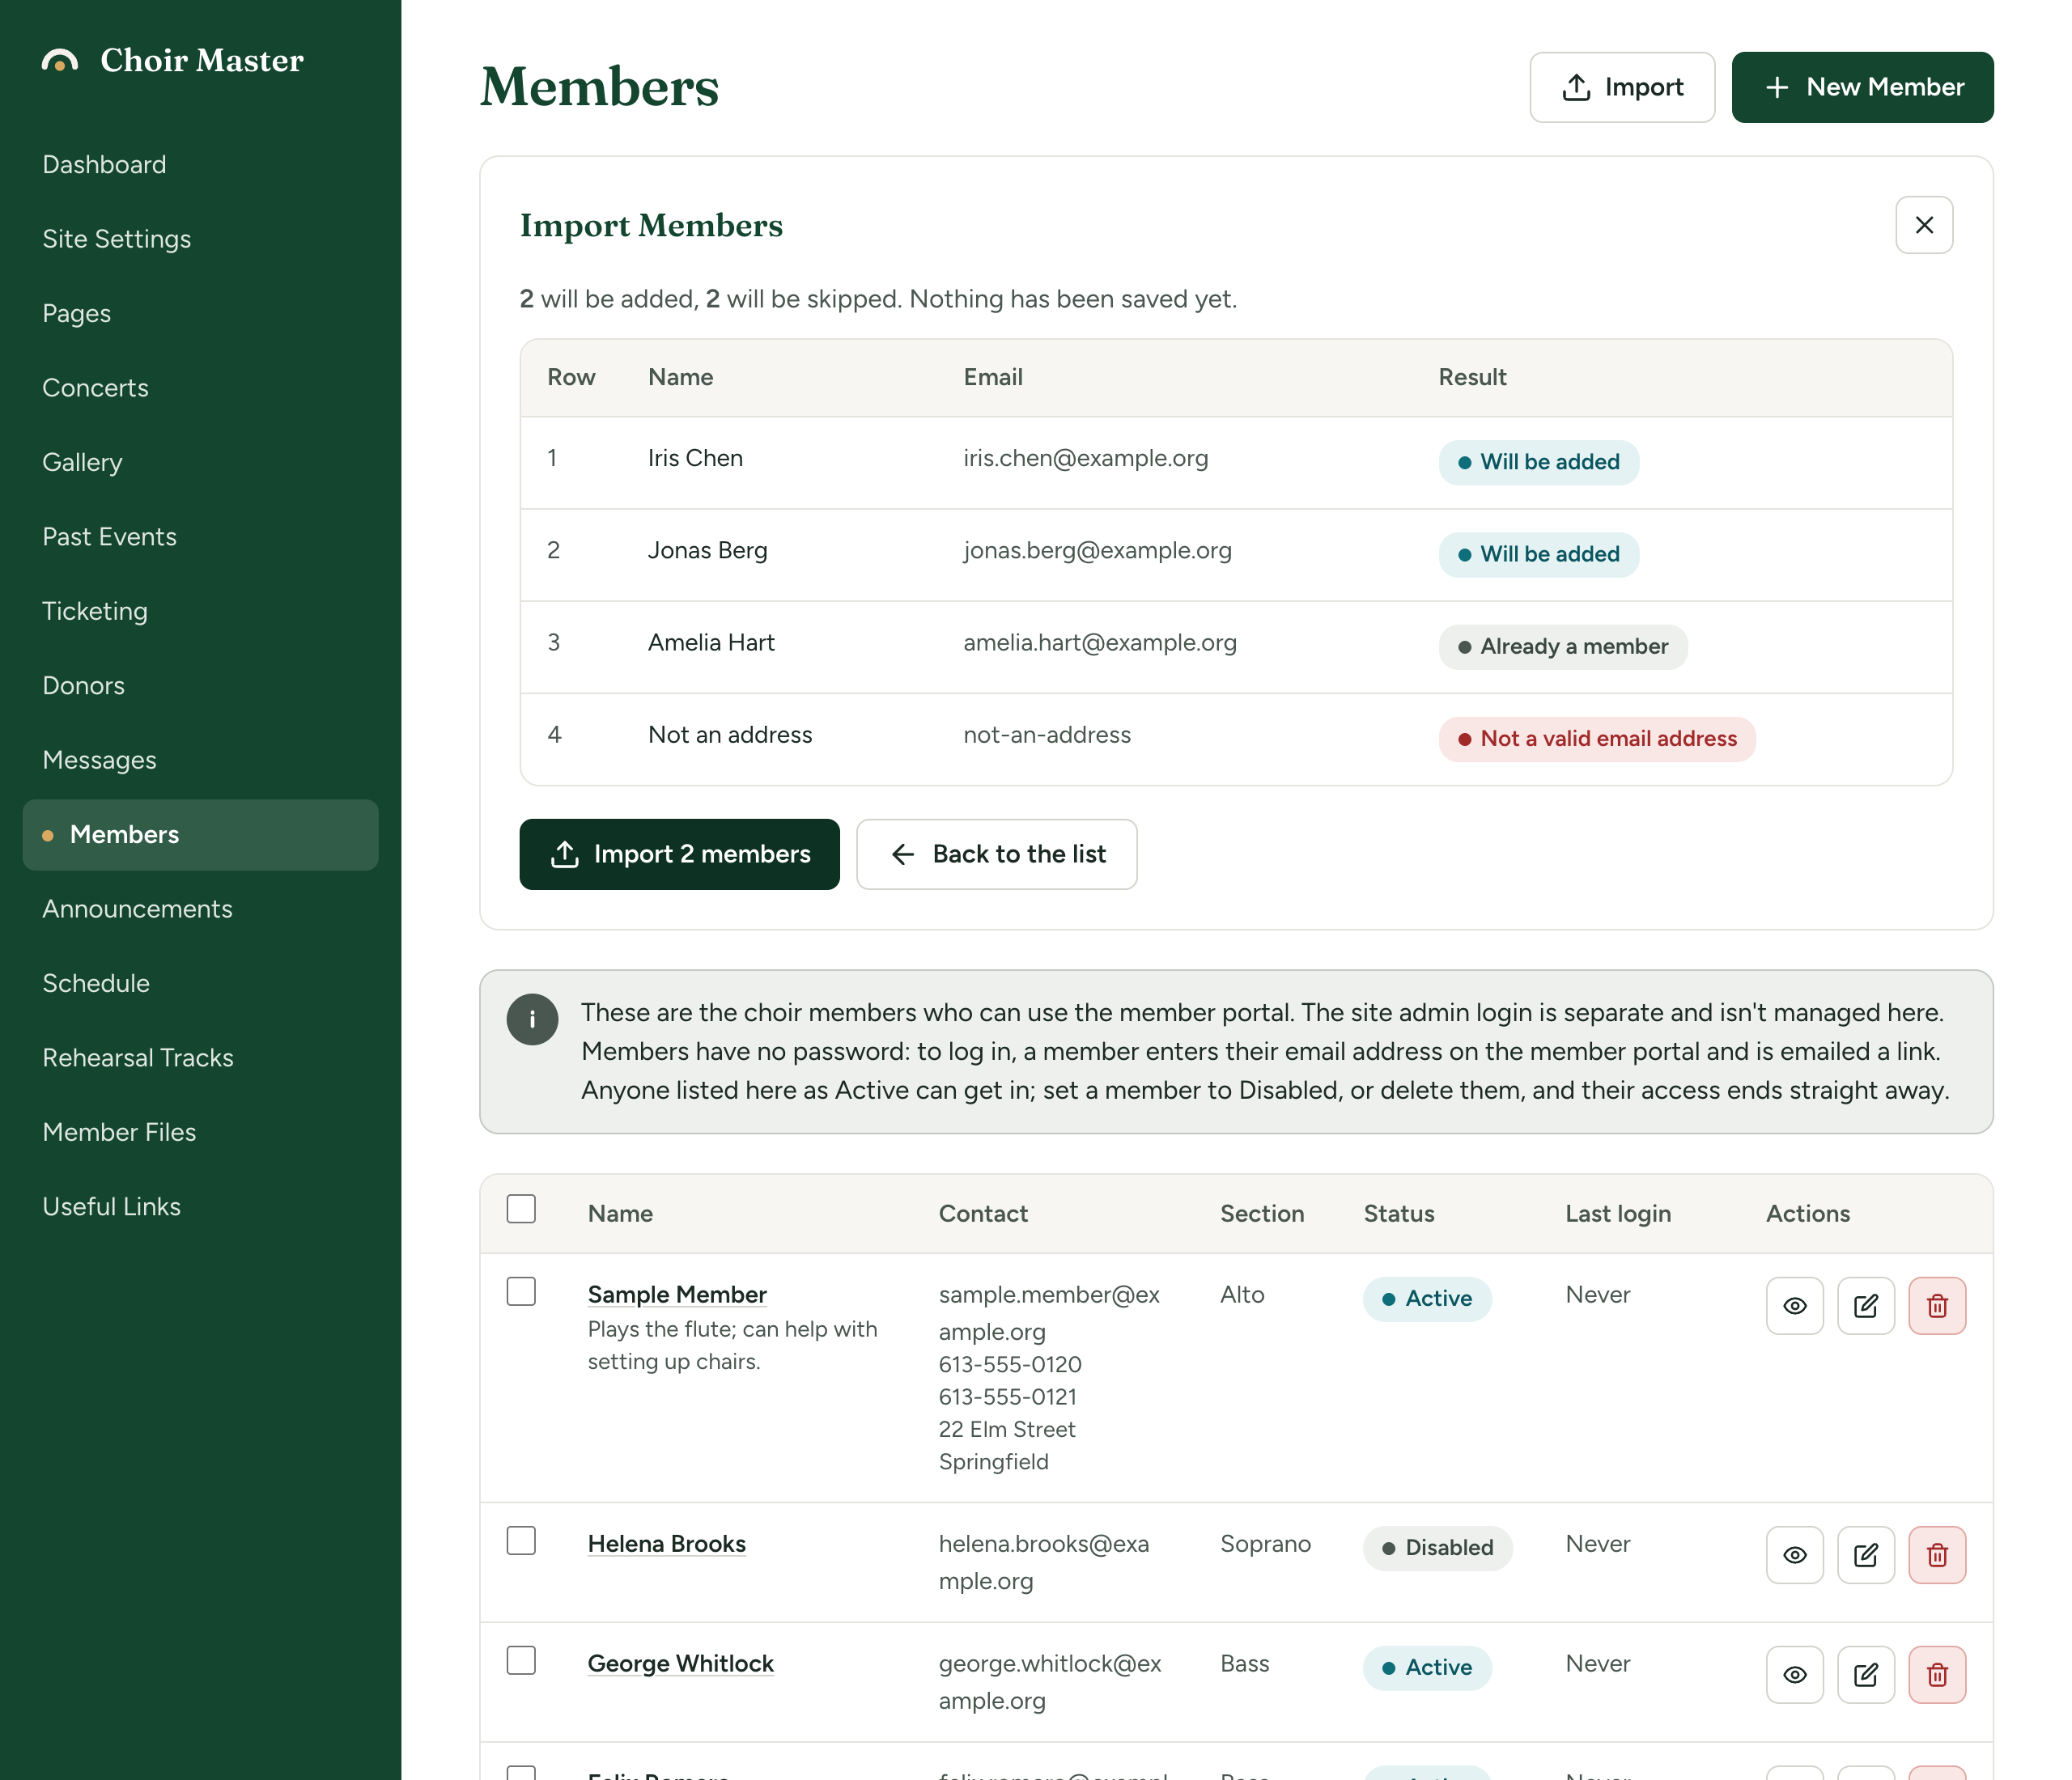This screenshot has height=1780, width=2072.
Task: Delete George Whitlock trash icon
Action: pyautogui.click(x=1937, y=1674)
